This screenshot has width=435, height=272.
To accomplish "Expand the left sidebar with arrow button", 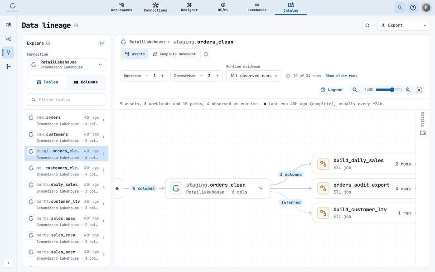I will (x=8, y=263).
